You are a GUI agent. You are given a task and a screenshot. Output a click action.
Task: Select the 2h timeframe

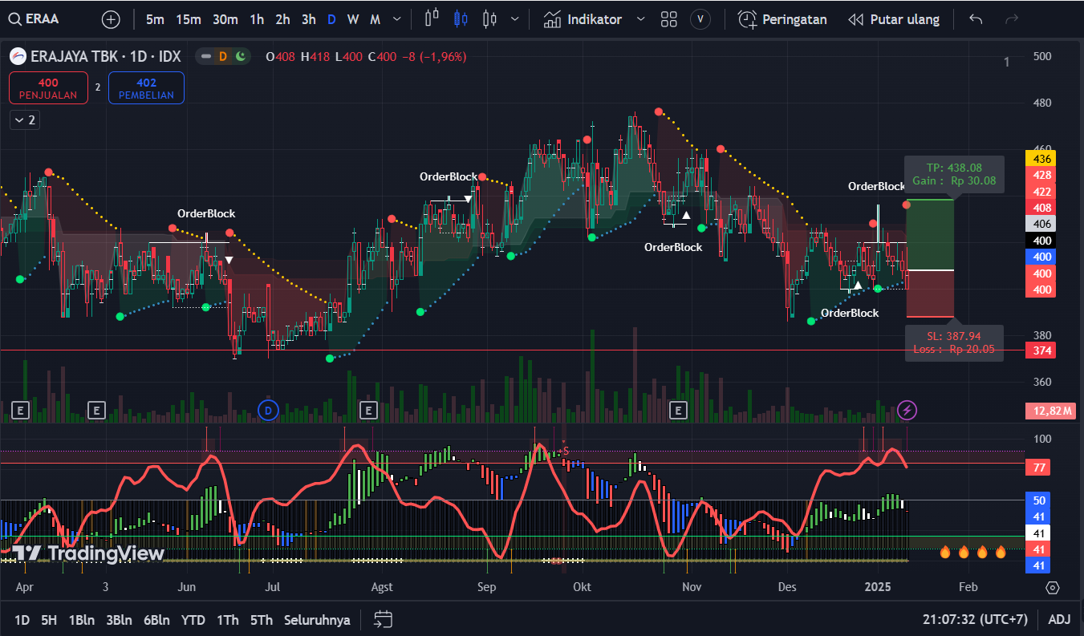click(282, 19)
